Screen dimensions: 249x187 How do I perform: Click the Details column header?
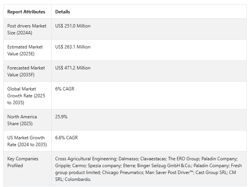point(63,12)
